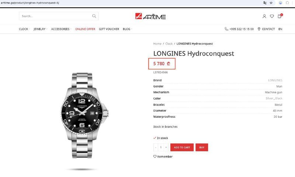
Task: Click the search magnifier icon
Action: (x=94, y=16)
